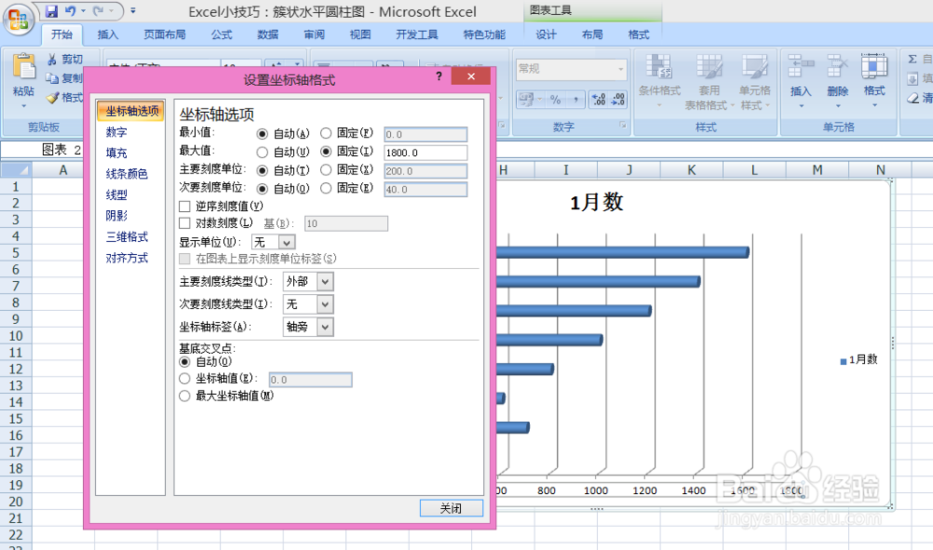Undo the last action
The height and width of the screenshot is (550, 933).
coord(70,10)
